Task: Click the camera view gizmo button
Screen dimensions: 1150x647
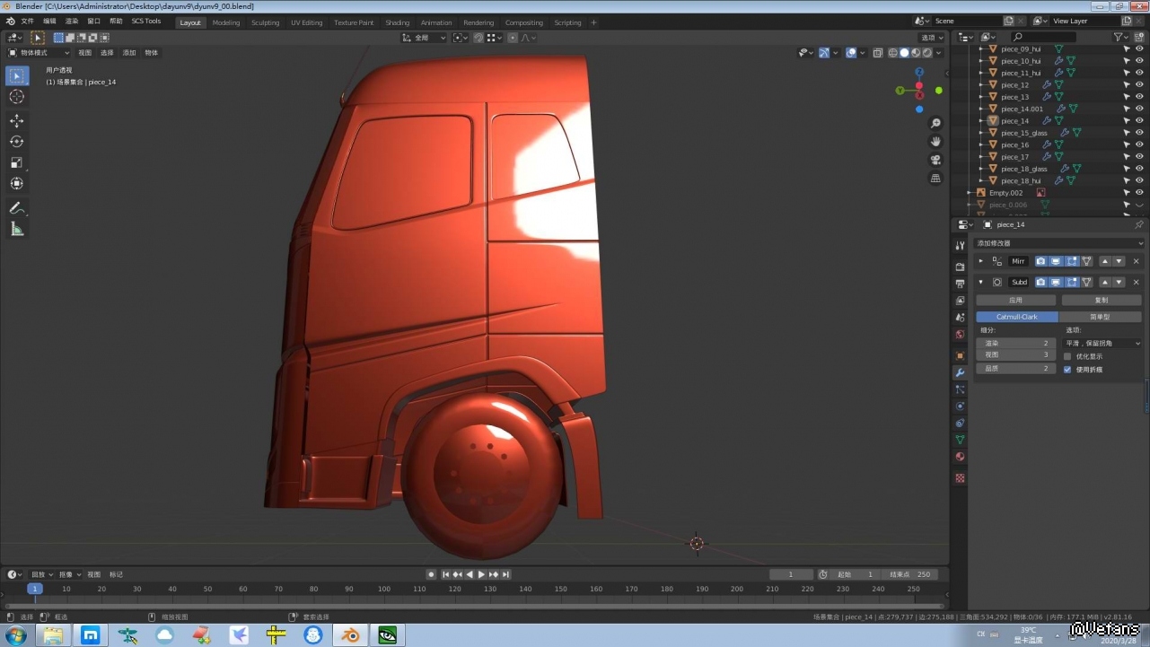Action: click(935, 160)
